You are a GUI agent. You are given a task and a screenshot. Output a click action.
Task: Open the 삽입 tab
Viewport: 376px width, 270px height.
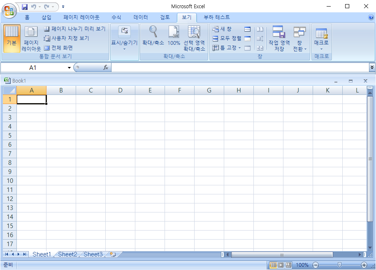pyautogui.click(x=46, y=17)
